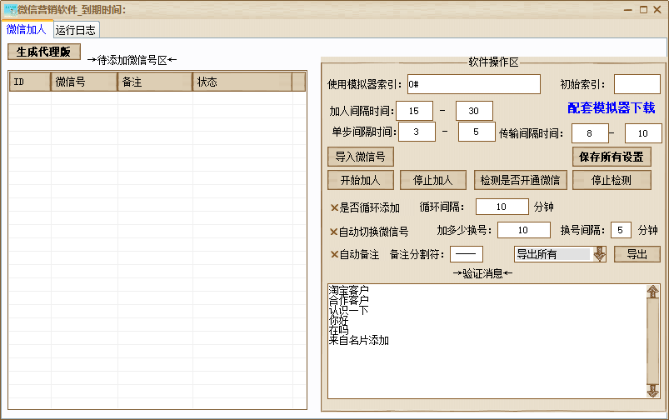This screenshot has height=420, width=669.
Task: Sort by the 微信号 column header
Action: pos(84,82)
